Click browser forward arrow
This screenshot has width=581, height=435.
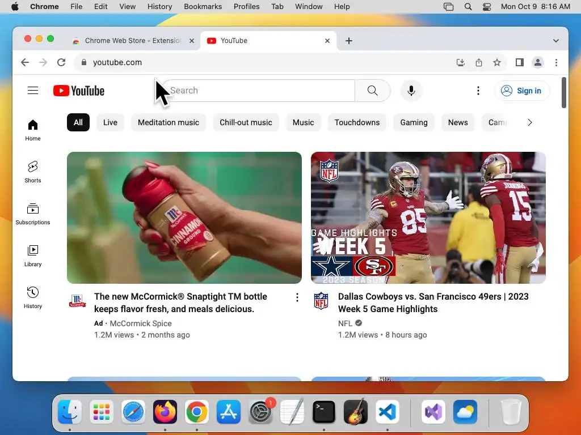43,62
